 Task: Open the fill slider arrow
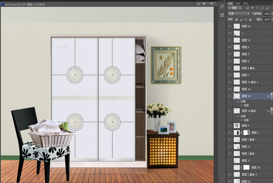pos(272,20)
